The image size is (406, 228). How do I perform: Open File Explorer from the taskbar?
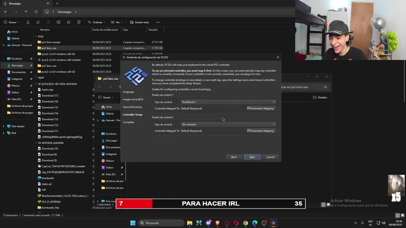pos(190,223)
